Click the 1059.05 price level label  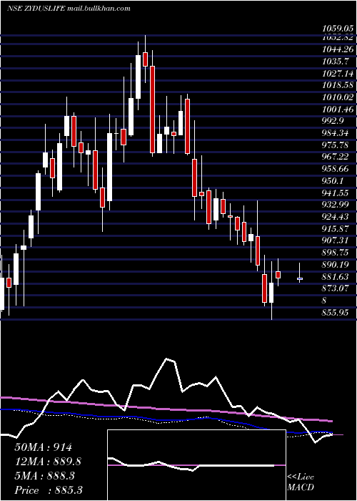[338, 29]
